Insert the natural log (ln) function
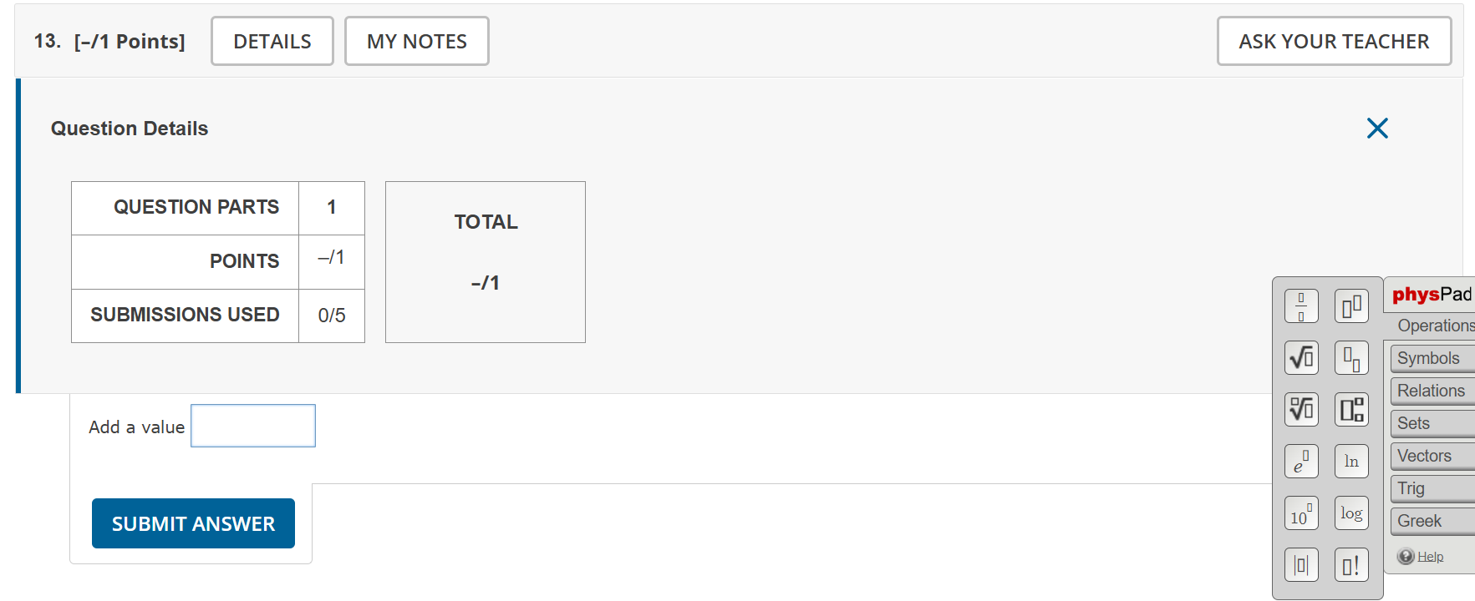 click(1351, 461)
